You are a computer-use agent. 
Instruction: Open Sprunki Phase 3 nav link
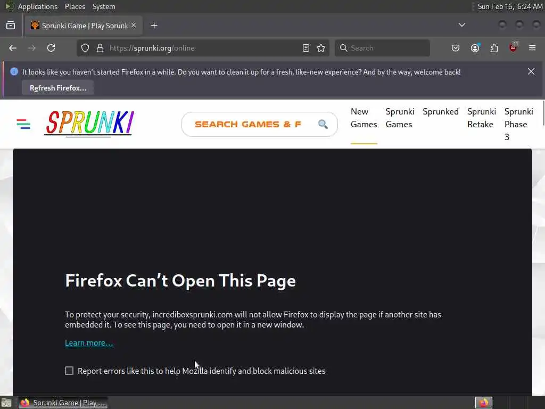coord(518,124)
